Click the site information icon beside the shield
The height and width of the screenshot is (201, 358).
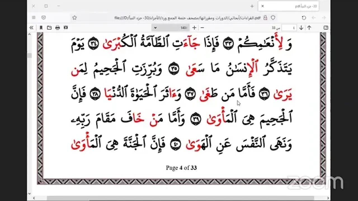(x=265, y=18)
